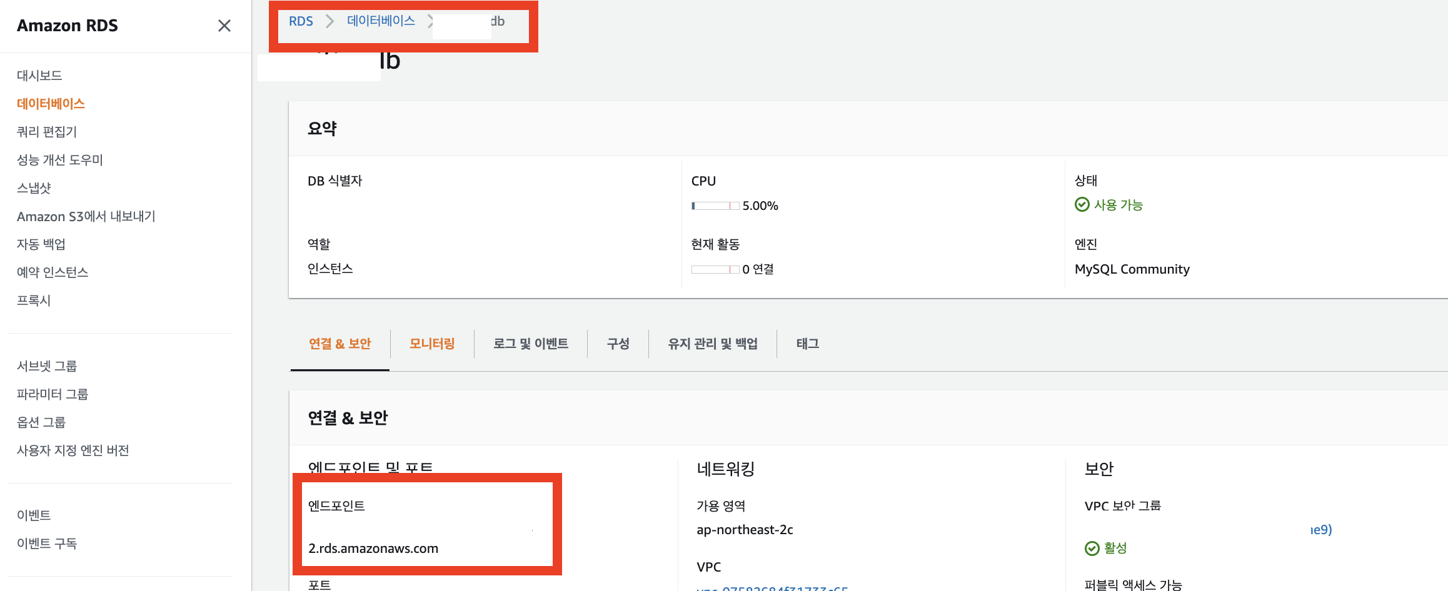Click the CPU 5.00% usage bar
Image resolution: width=1448 pixels, height=591 pixels.
click(x=715, y=206)
